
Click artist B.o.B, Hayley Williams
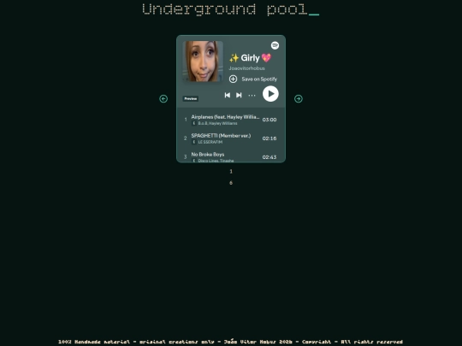(217, 124)
